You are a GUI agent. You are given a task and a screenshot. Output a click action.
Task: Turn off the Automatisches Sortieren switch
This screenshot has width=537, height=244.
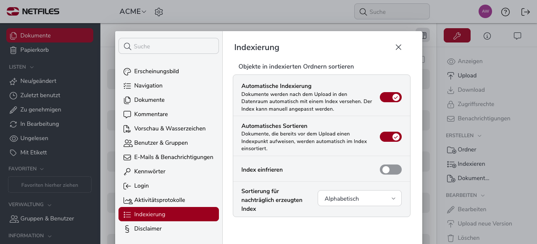(x=391, y=137)
